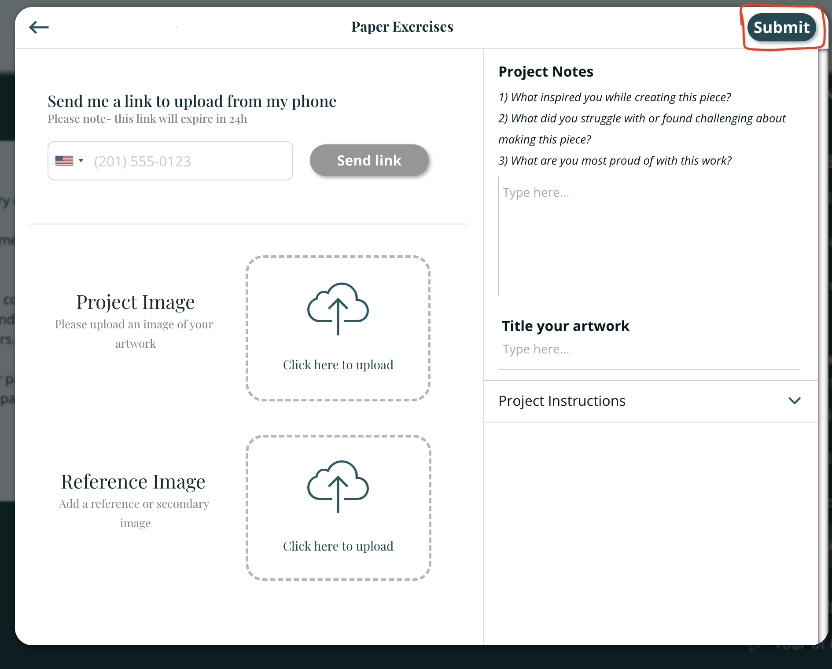Click the Project Notes heading
832x669 pixels.
pos(546,71)
